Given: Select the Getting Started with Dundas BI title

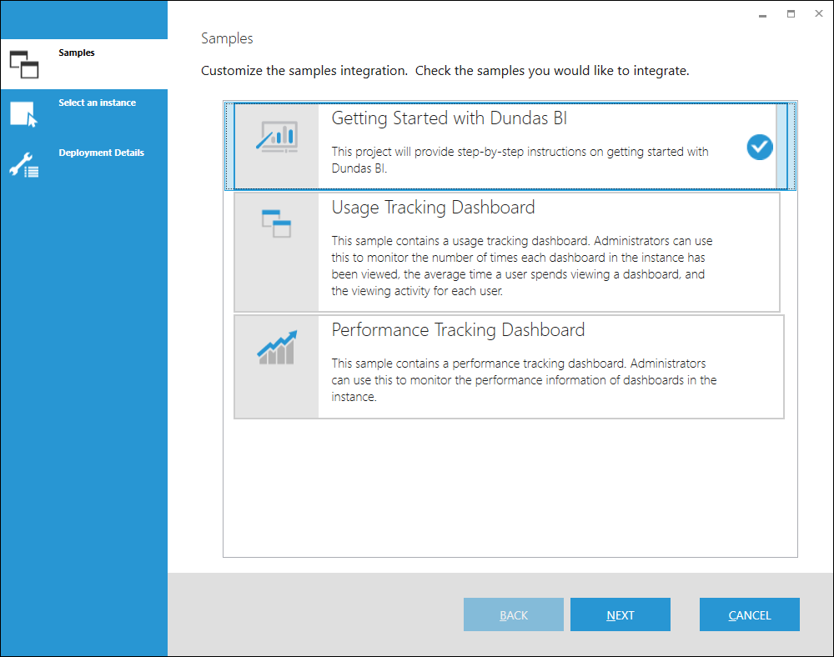Looking at the screenshot, I should pos(450,118).
